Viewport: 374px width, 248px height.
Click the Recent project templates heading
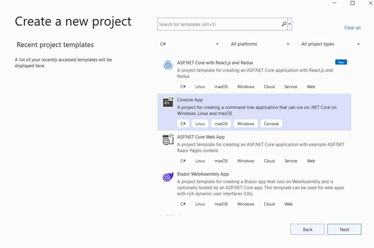[x=55, y=45]
